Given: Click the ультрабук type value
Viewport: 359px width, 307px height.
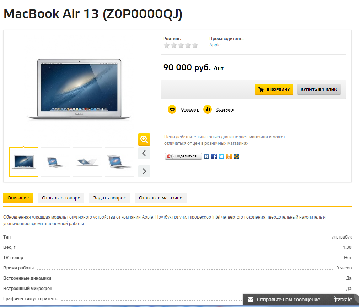Looking at the screenshot, I should click(x=341, y=237).
